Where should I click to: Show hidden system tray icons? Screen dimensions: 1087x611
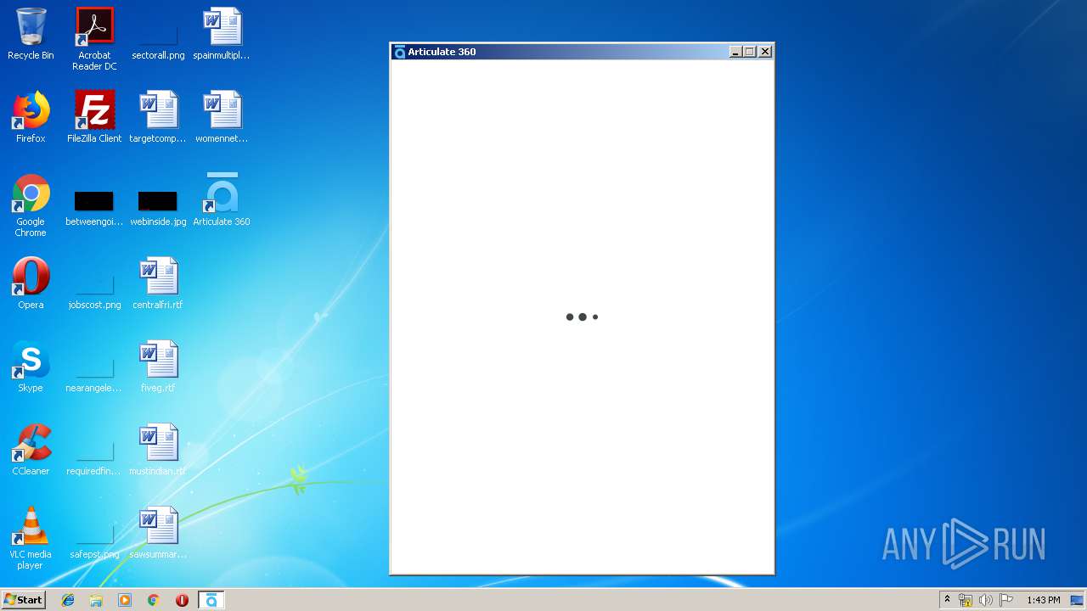947,600
